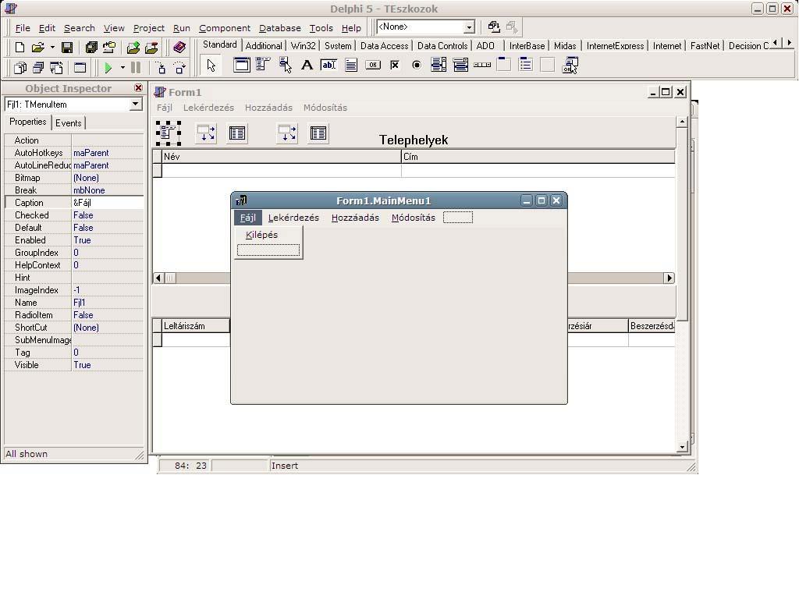The image size is (799, 599).
Task: Select the ListBox component in palette
Action: coord(439,65)
